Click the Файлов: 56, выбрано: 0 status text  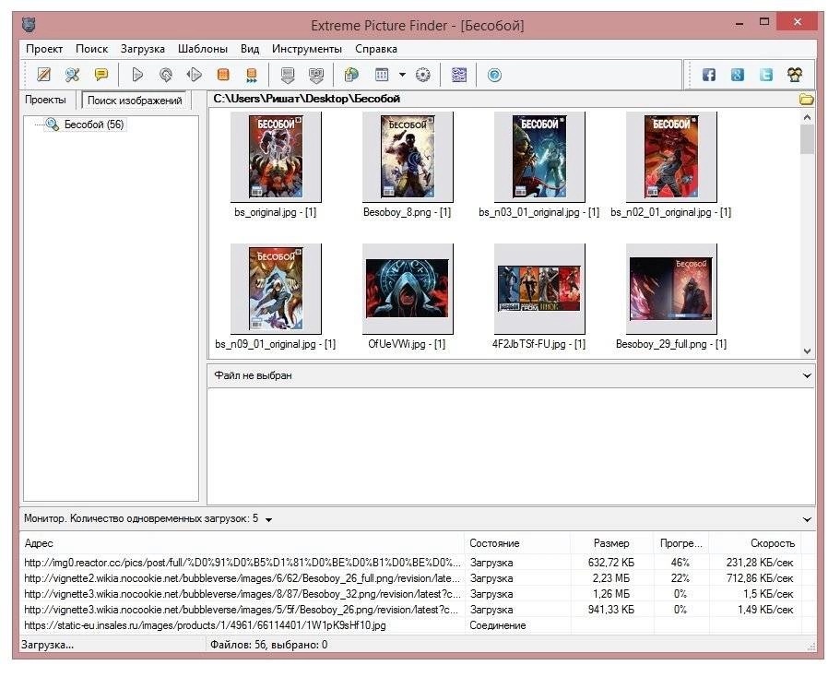269,645
